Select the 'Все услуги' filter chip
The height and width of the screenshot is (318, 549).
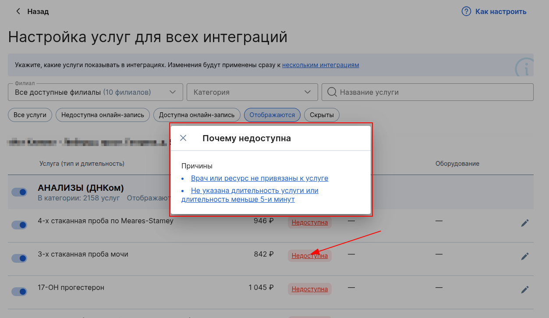pos(30,115)
